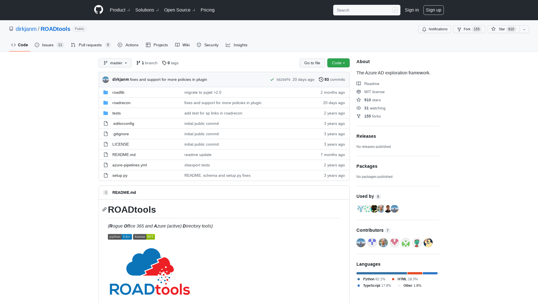Click the dirkjanm owner link
This screenshot has height=303, width=538.
coord(26,29)
